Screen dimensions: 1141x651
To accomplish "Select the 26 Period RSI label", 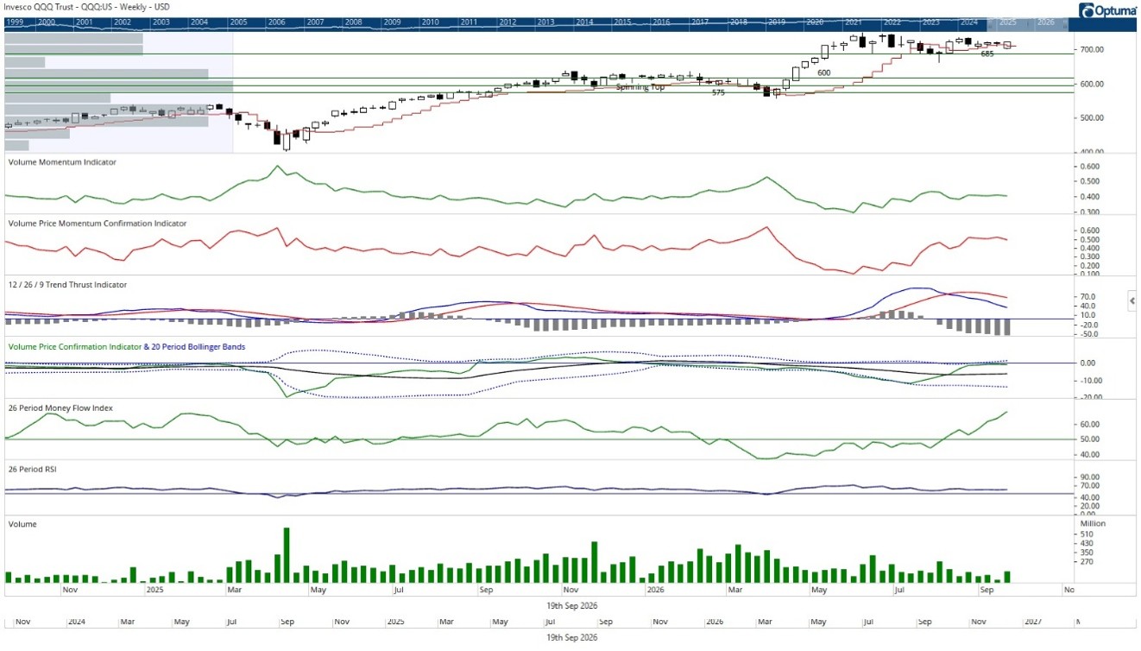I will tap(33, 470).
